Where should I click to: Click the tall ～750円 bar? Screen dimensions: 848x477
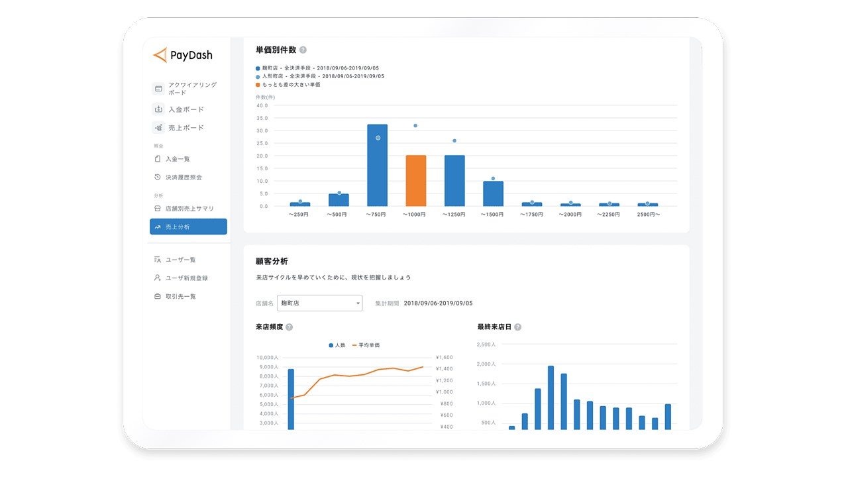377,166
